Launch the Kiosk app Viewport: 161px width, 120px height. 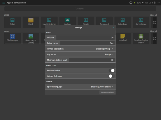(31, 22)
